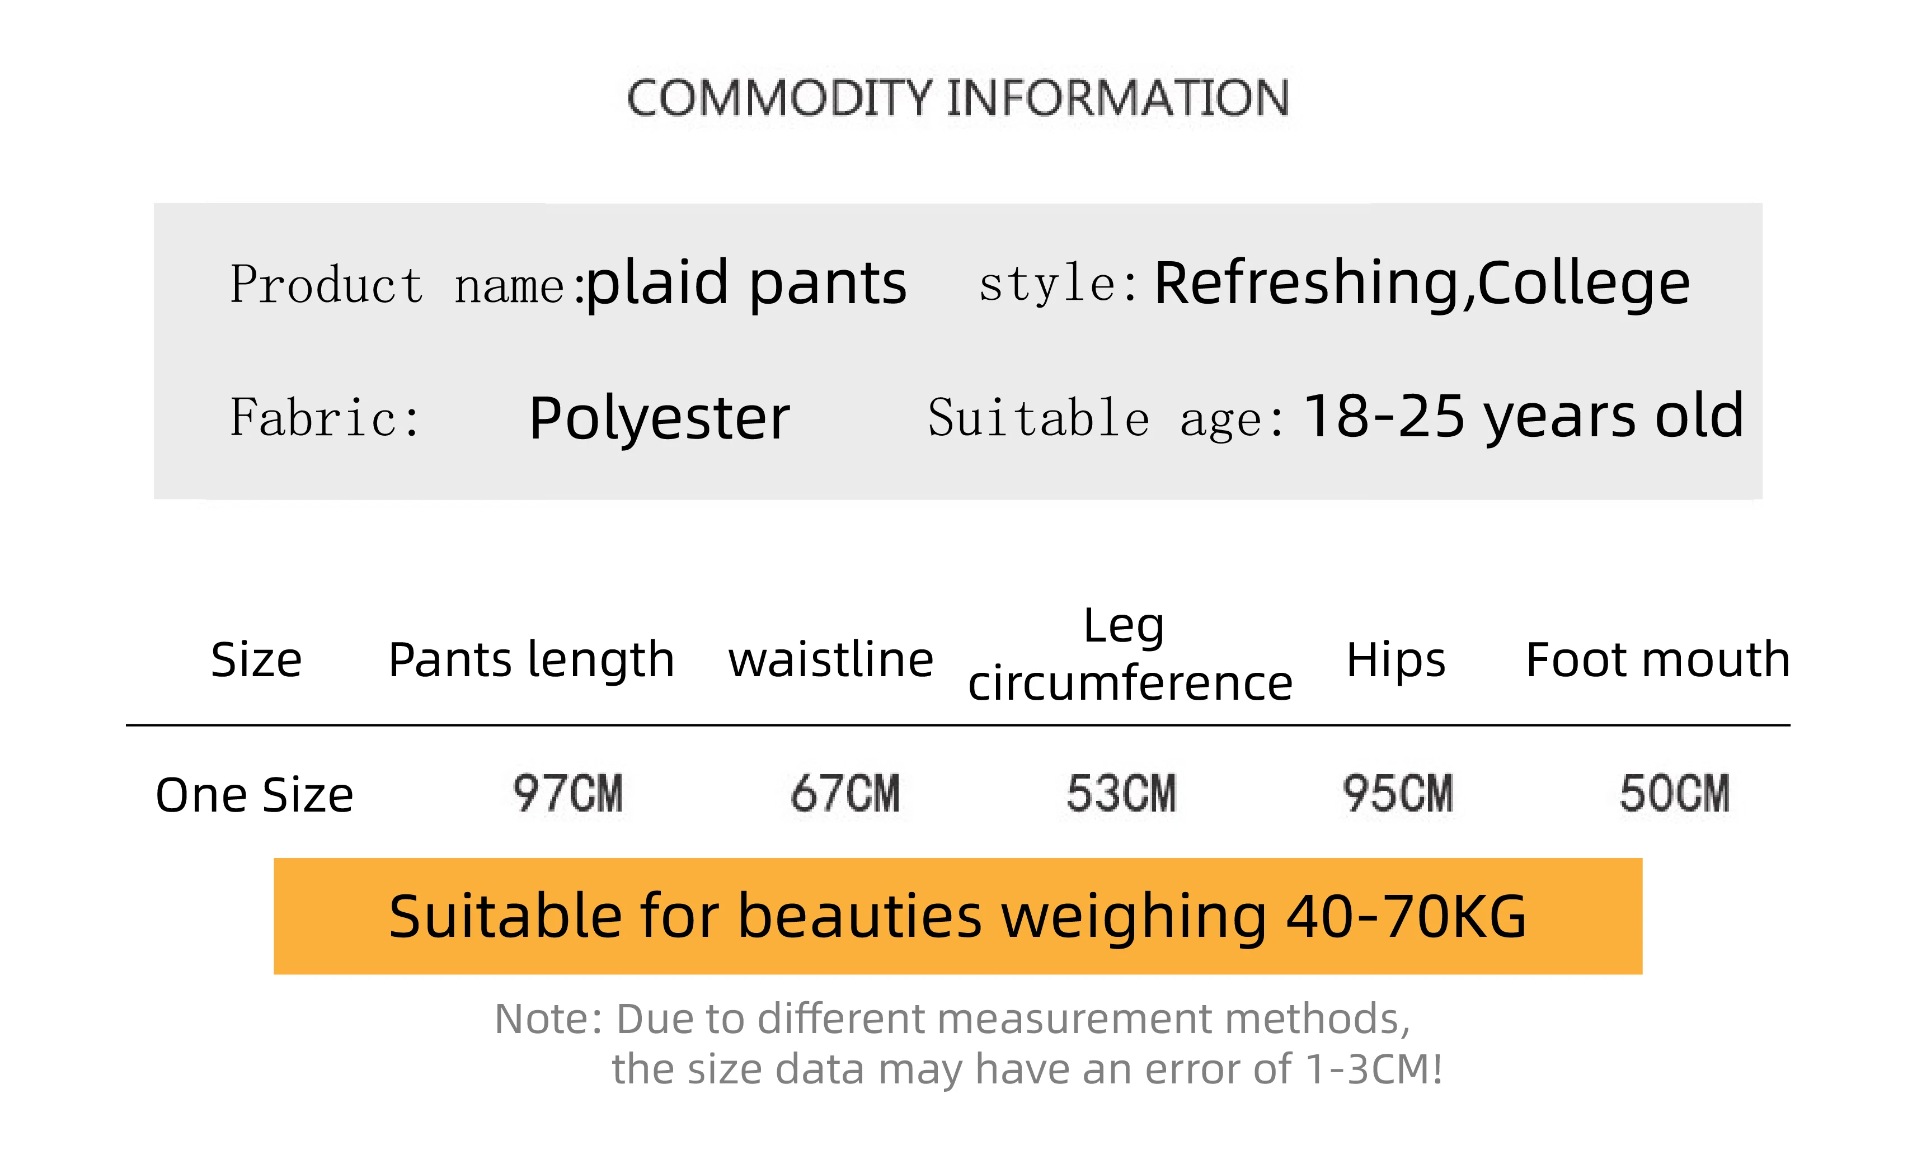The height and width of the screenshot is (1155, 1917).
Task: Click the Size column header
Action: pyautogui.click(x=256, y=661)
